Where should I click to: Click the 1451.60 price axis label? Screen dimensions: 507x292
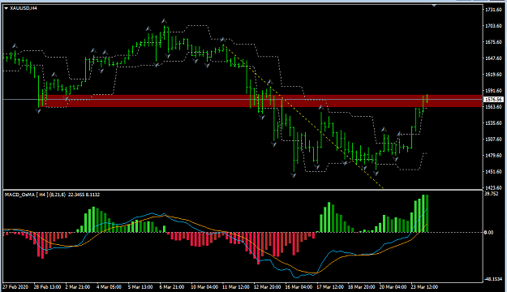pos(493,171)
